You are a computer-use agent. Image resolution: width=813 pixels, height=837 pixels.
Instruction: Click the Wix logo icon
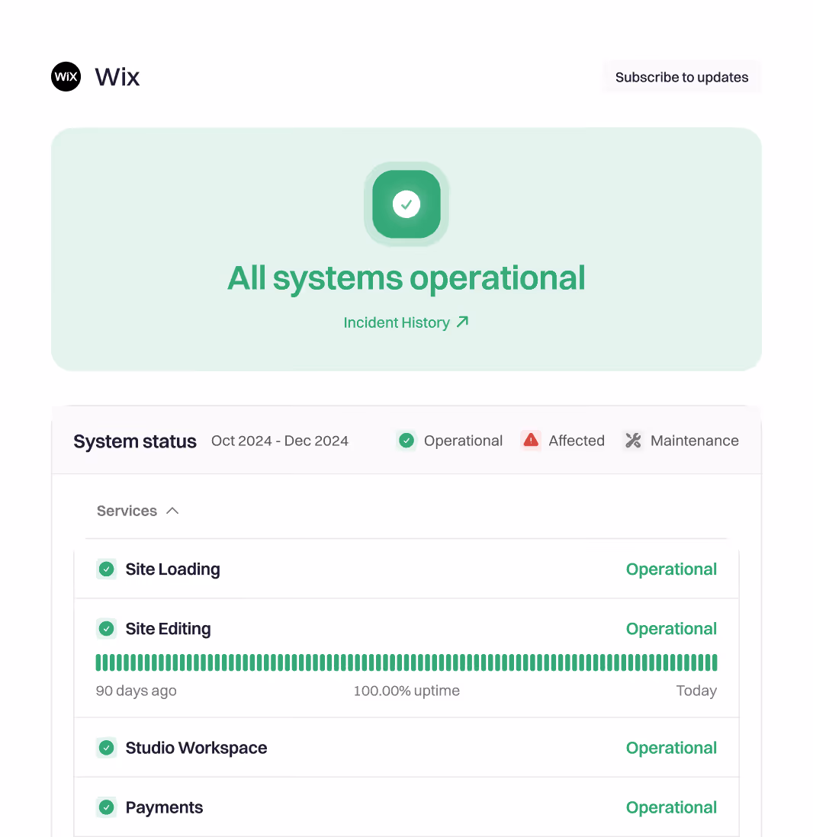tap(66, 77)
